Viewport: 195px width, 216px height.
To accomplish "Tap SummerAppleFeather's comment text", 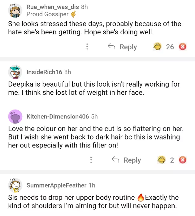I will point(93,201).
